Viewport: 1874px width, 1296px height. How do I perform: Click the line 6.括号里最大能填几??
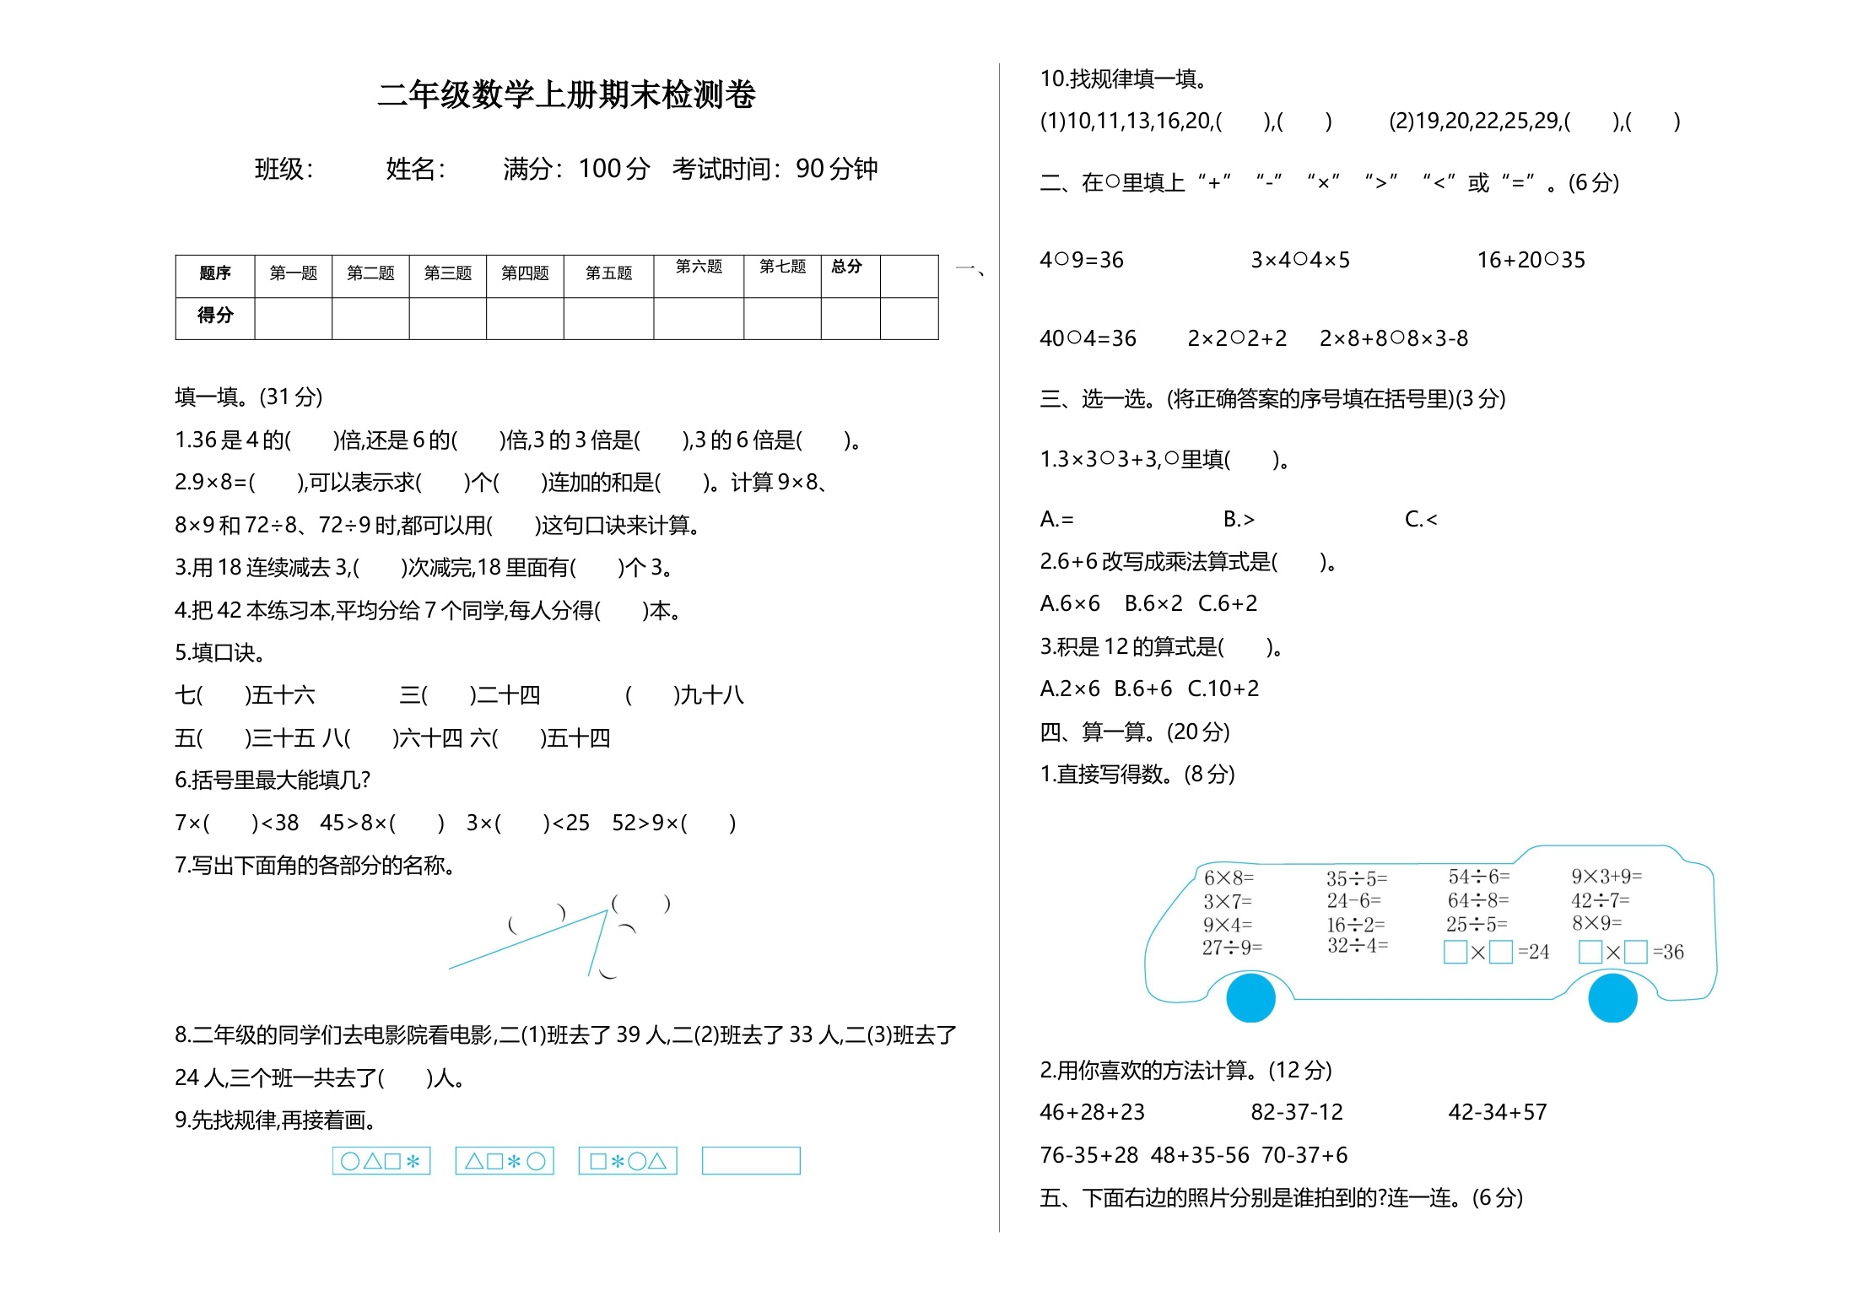(x=273, y=780)
